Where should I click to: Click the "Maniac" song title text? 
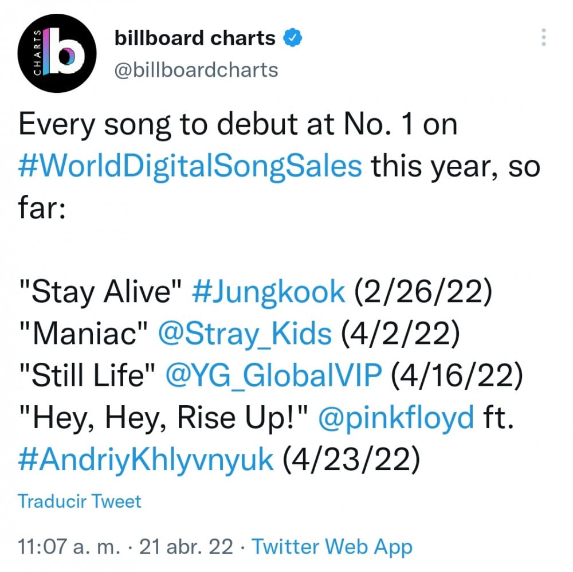coord(84,334)
